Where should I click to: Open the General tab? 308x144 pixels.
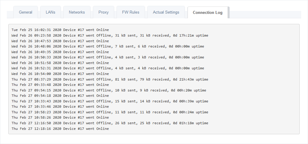pos(25,12)
